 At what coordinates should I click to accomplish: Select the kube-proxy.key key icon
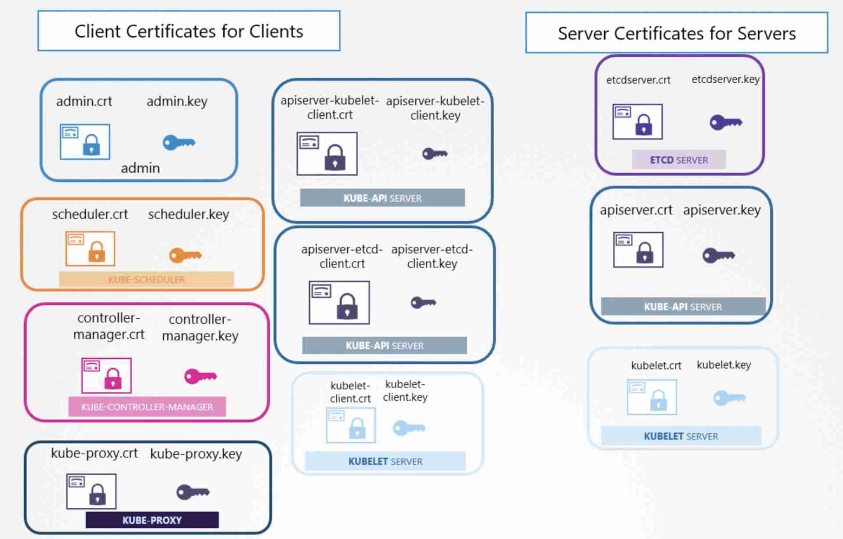[x=193, y=492]
